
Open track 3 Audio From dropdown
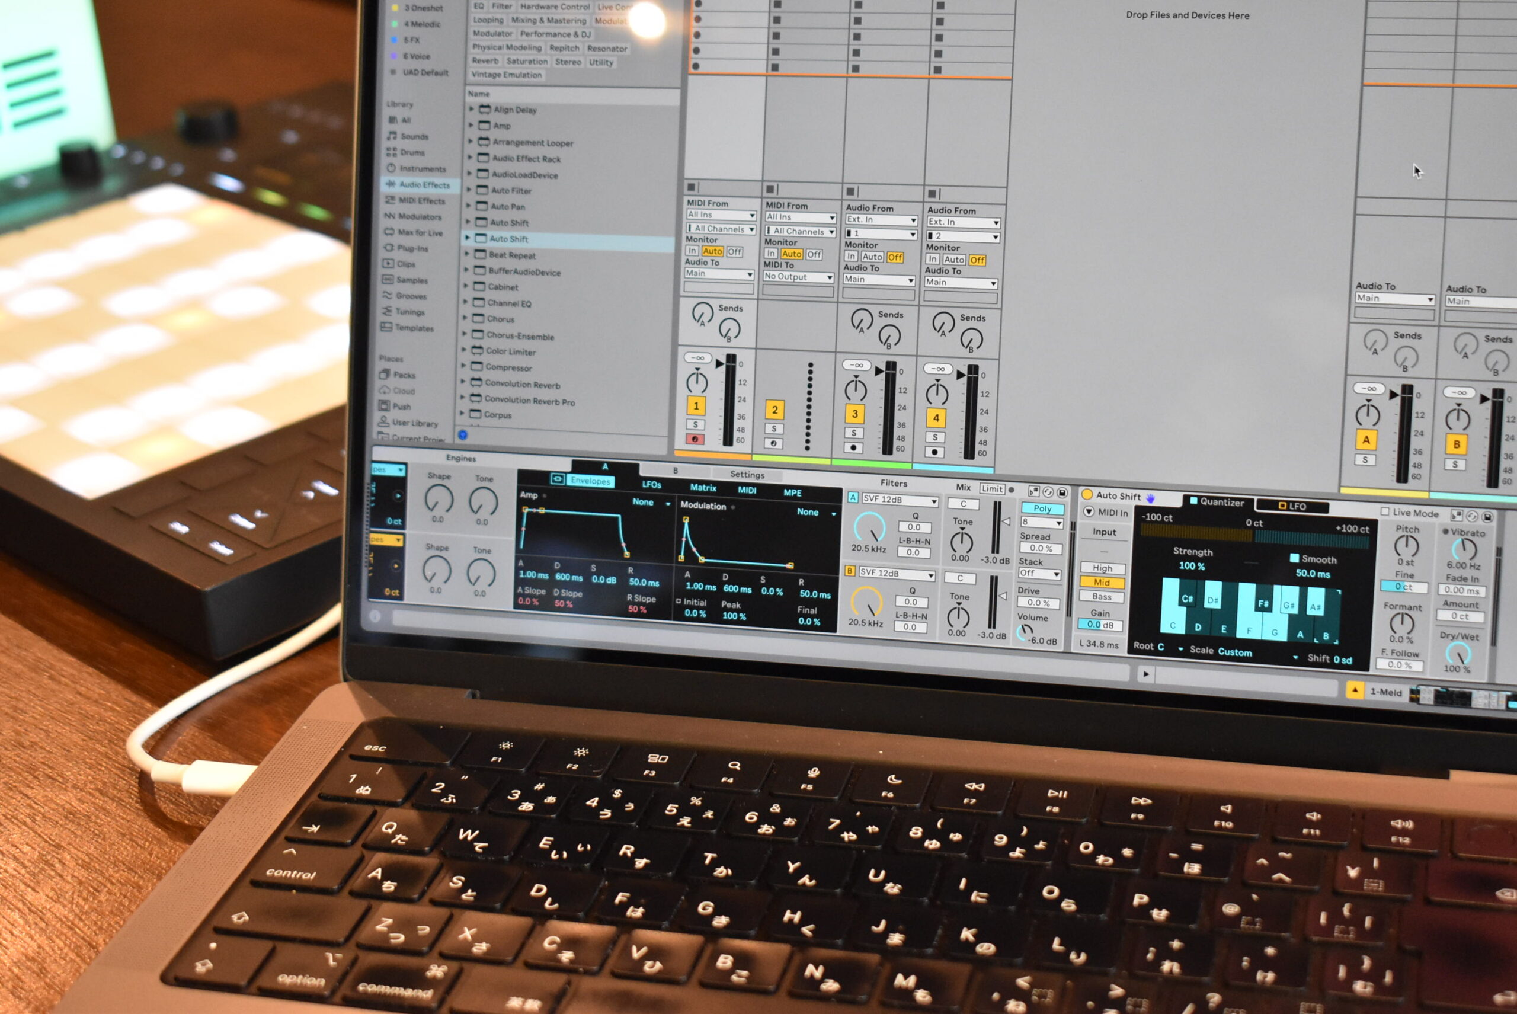881,220
